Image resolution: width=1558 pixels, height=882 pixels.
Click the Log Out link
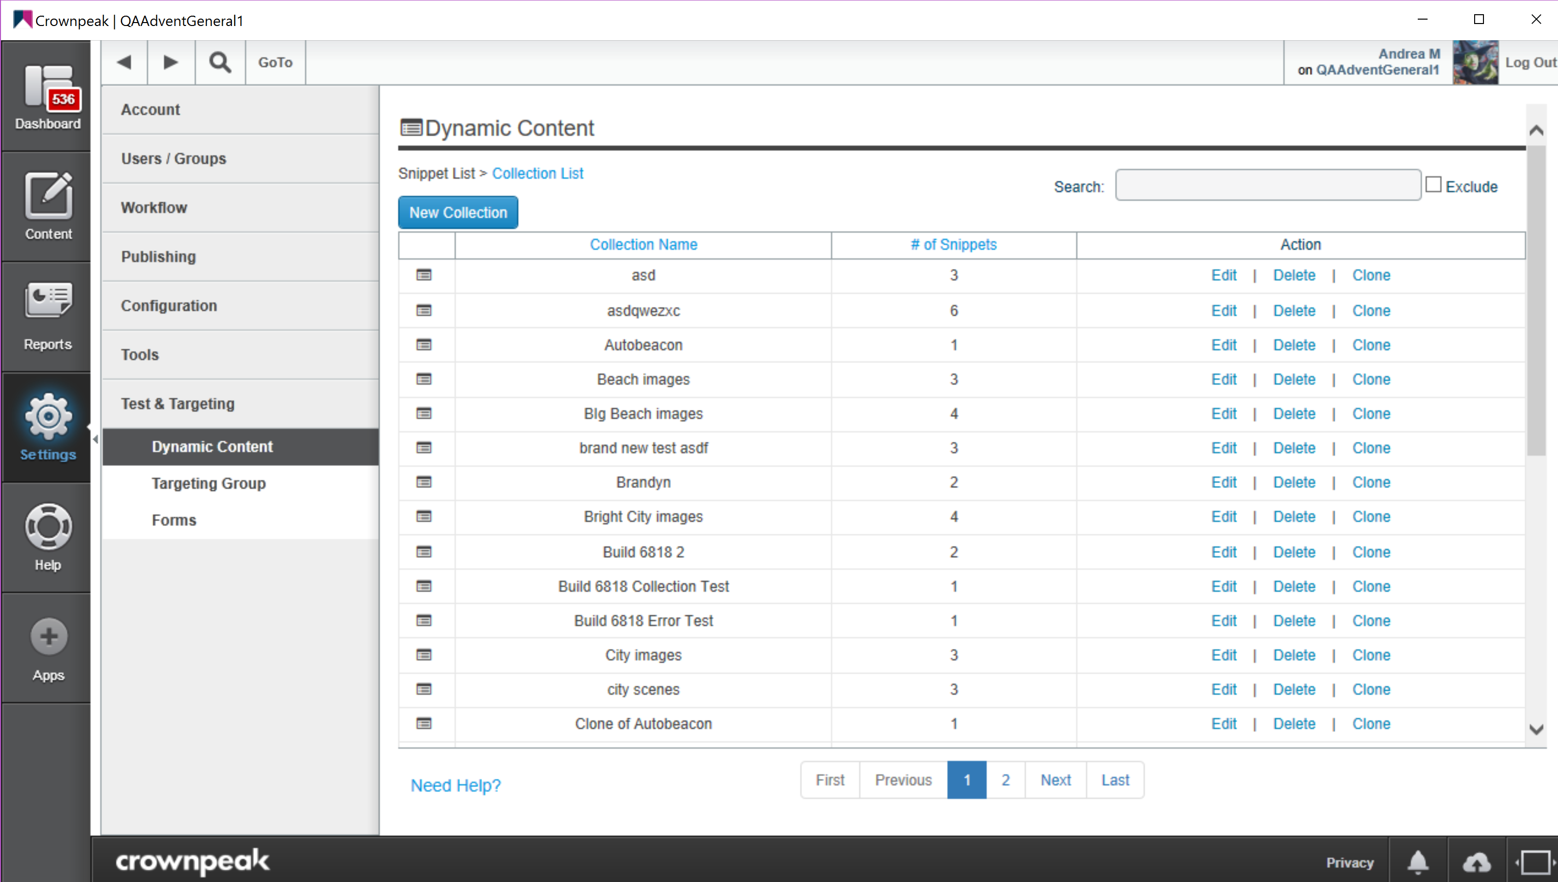(x=1531, y=62)
